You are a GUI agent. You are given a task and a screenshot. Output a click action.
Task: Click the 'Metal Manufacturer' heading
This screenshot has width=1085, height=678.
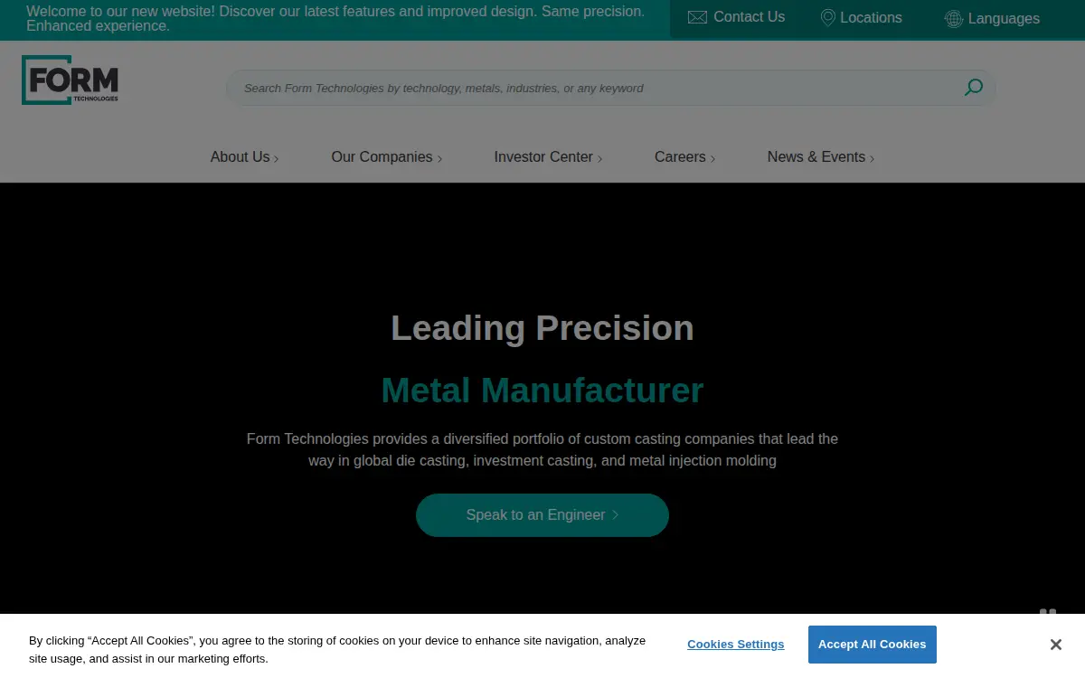click(x=542, y=391)
